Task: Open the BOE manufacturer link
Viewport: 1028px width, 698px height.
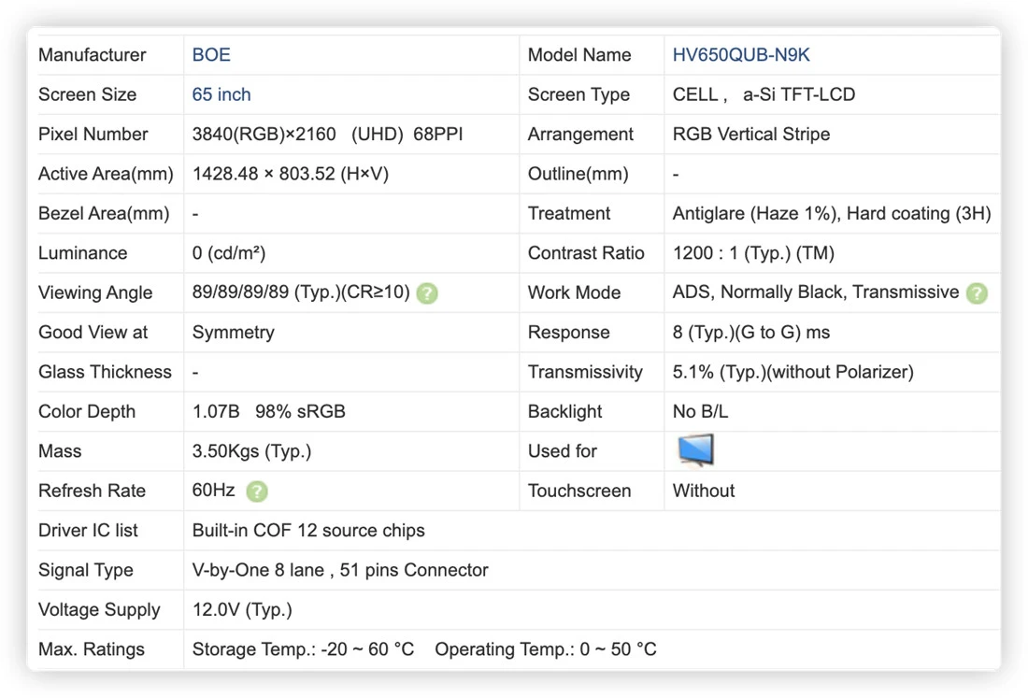Action: pyautogui.click(x=211, y=55)
